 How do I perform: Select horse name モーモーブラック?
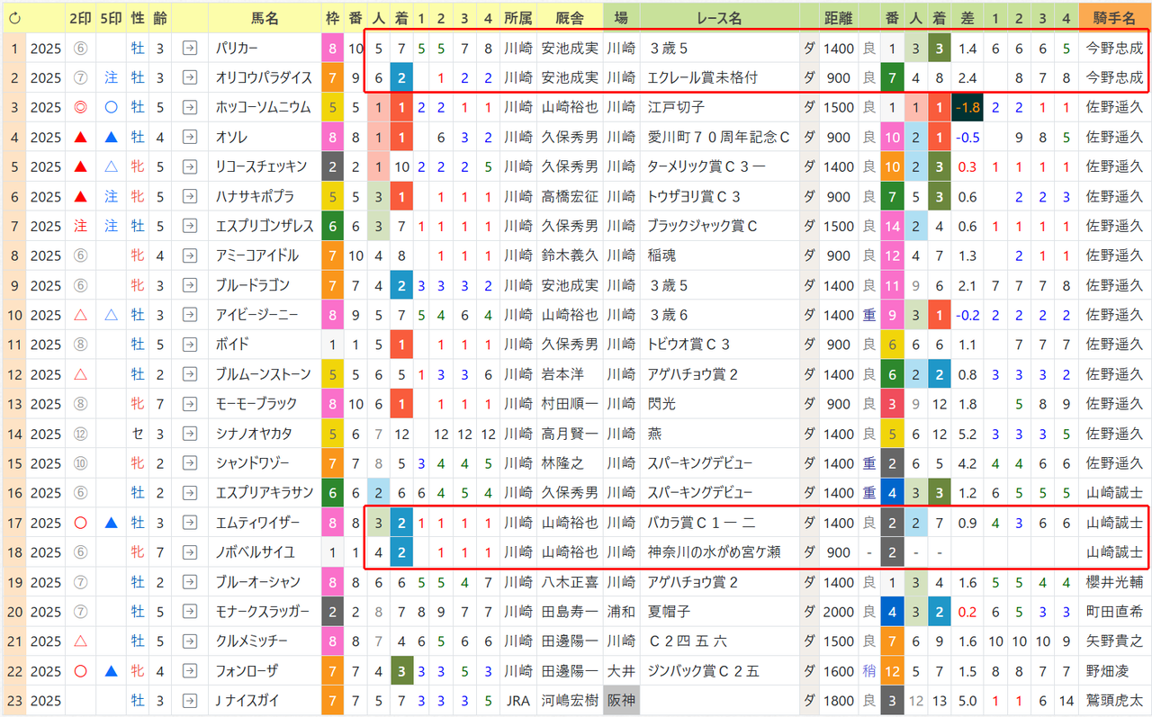tap(256, 404)
